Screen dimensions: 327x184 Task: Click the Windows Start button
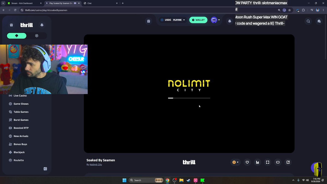coord(124,180)
